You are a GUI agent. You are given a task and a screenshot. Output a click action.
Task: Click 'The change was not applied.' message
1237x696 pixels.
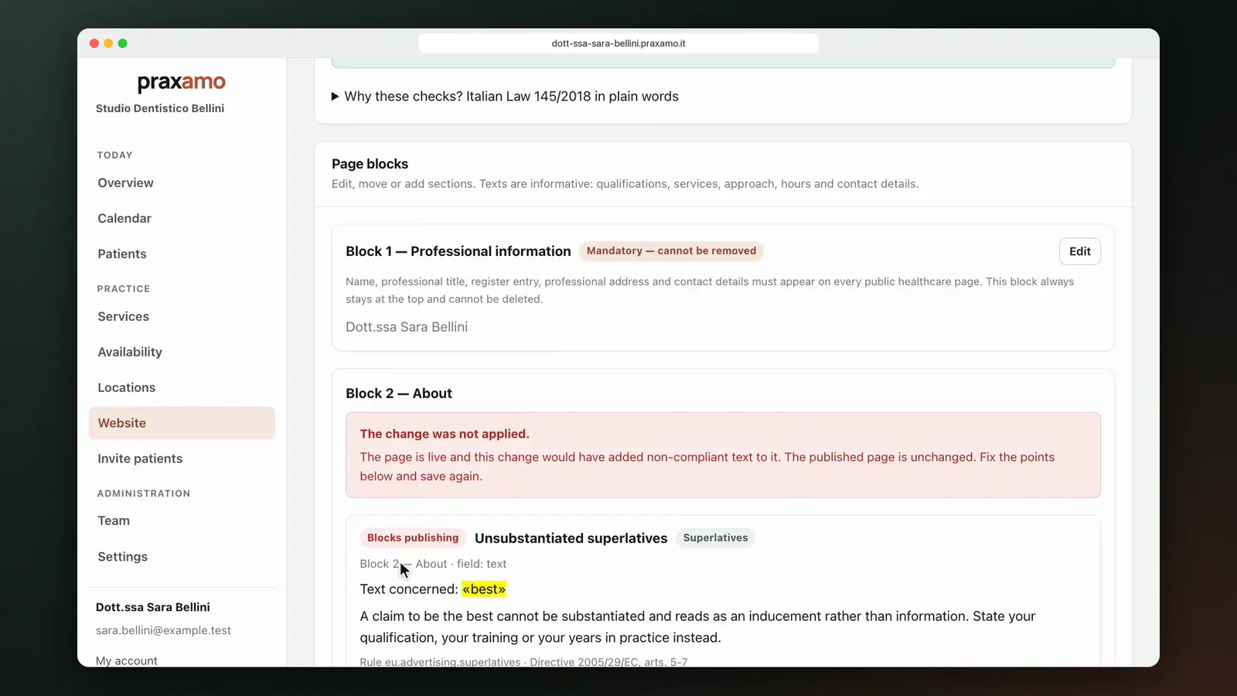pos(445,434)
